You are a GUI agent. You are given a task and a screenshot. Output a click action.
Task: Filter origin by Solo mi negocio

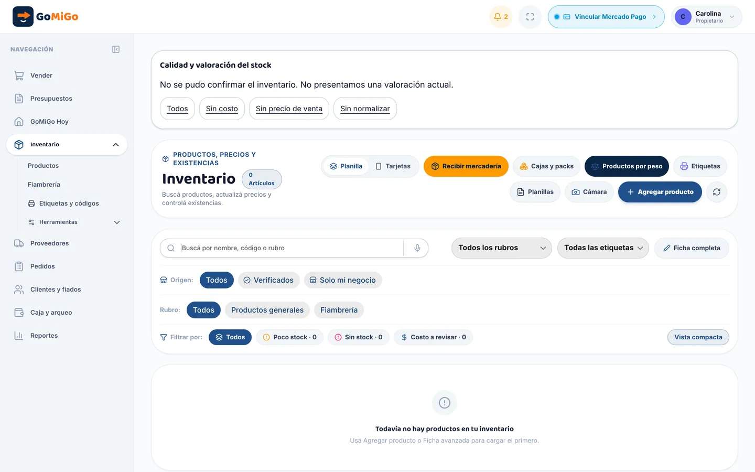tap(343, 280)
